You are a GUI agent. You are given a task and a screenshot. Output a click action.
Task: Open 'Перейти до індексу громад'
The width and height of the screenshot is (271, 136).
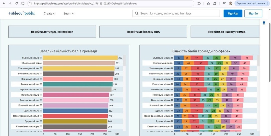(227, 32)
